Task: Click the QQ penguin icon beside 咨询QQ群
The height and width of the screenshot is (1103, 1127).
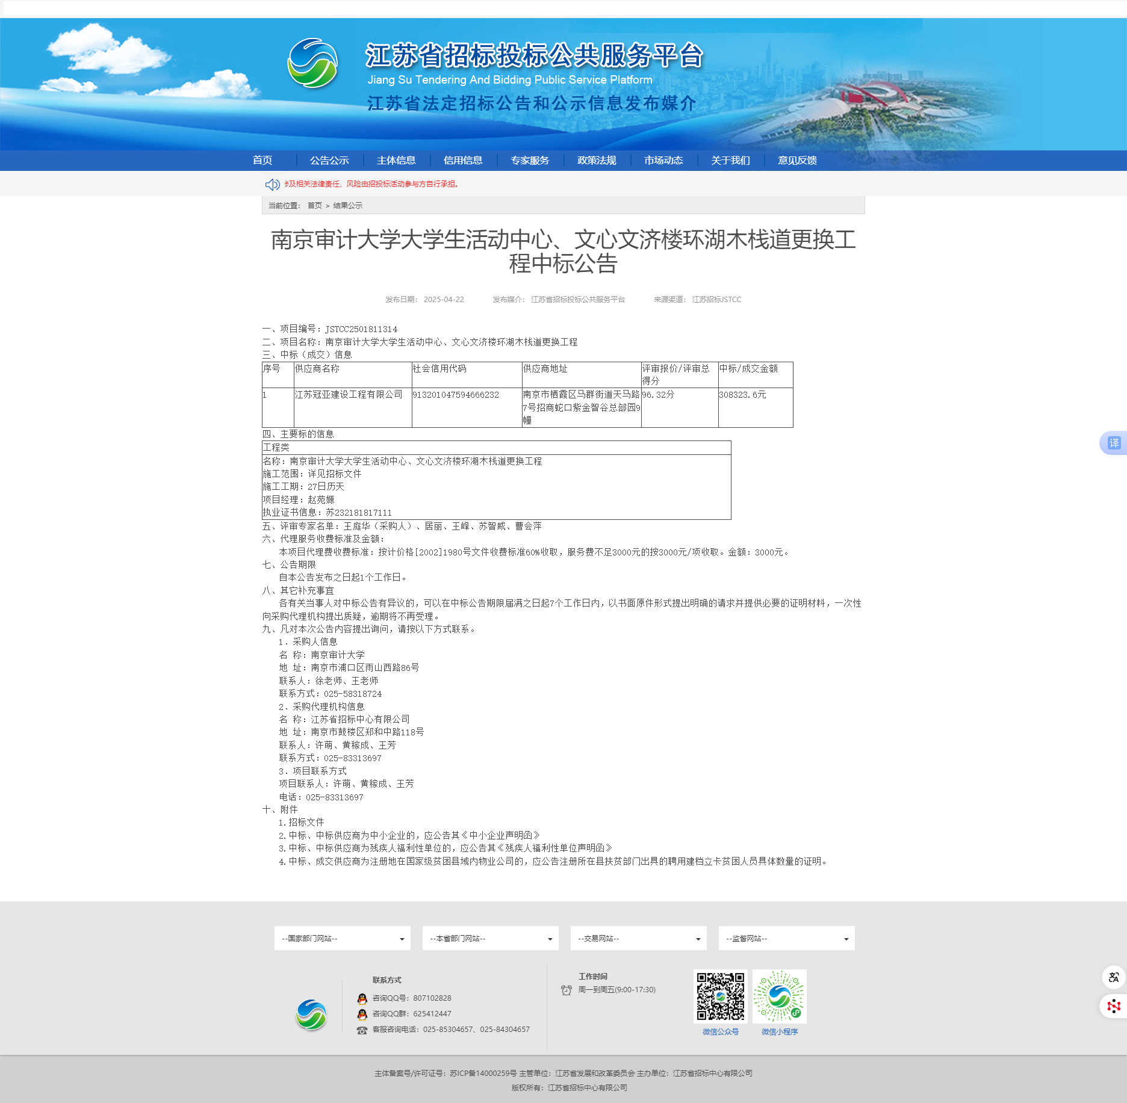Action: (362, 1014)
